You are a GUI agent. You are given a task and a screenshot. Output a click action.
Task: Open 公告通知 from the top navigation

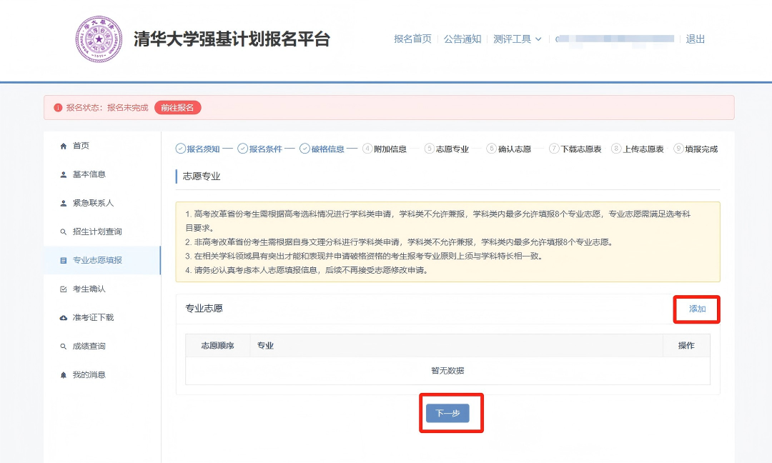tap(463, 39)
